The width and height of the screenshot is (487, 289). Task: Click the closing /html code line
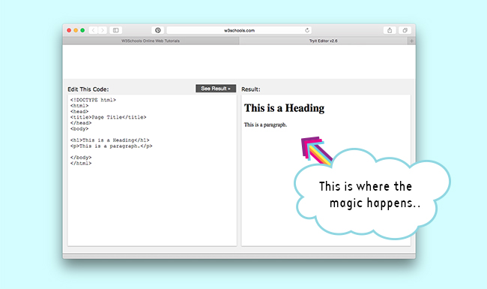81,164
